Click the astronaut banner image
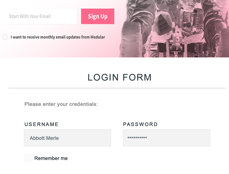Image resolution: width=229 pixels, height=174 pixels. pos(174,29)
